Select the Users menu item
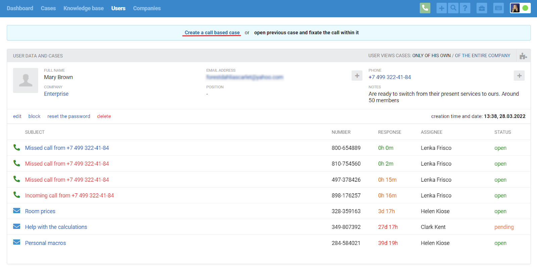Screen dimensions: 537x270 (x=118, y=8)
